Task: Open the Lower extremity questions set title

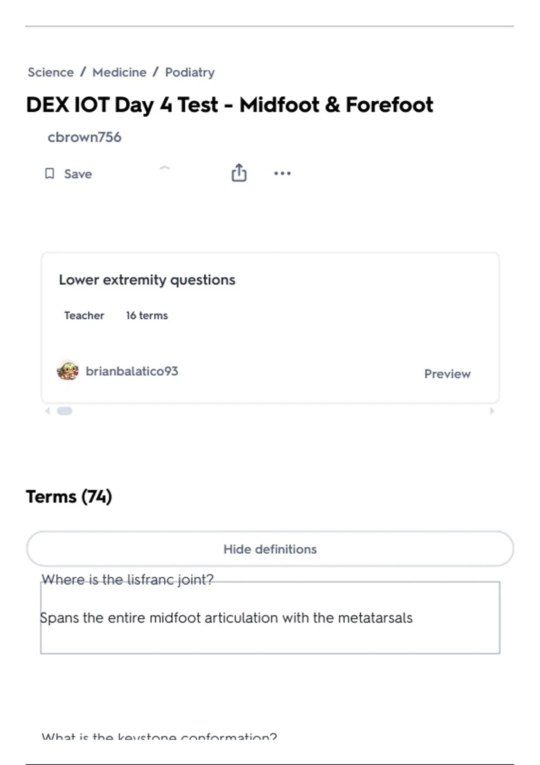Action: (x=147, y=280)
